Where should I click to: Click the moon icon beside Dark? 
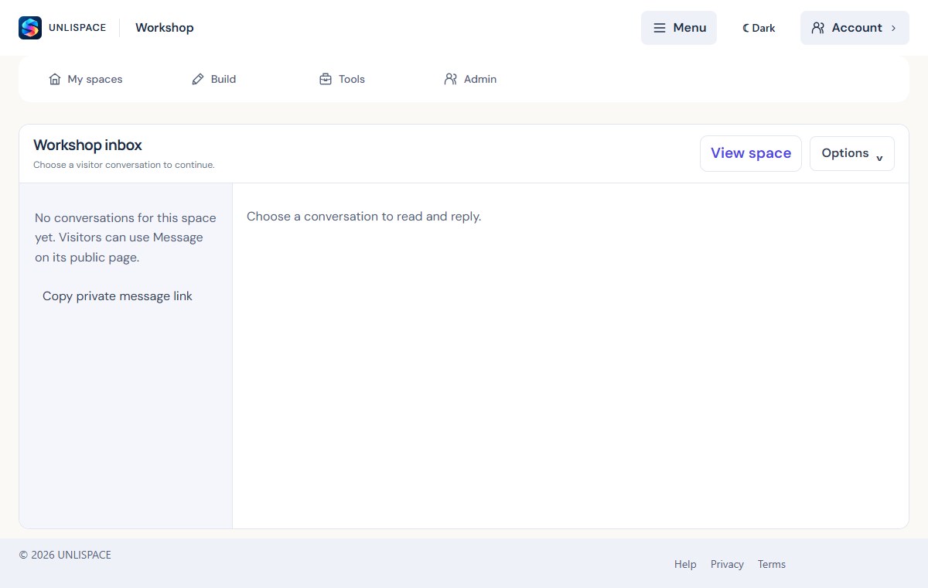pyautogui.click(x=745, y=28)
